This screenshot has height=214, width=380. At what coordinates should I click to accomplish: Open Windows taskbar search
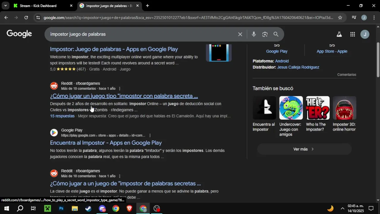(x=20, y=208)
